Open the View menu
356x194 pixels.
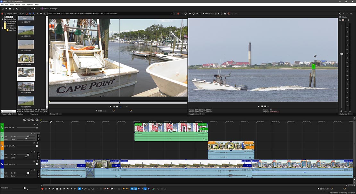click(12, 4)
